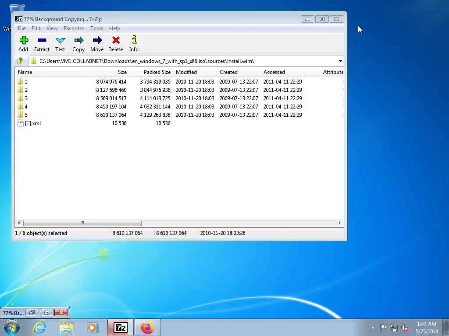Screen dimensions: 449x336
Task: Open the Info toolbar icon
Action: coord(134,40)
